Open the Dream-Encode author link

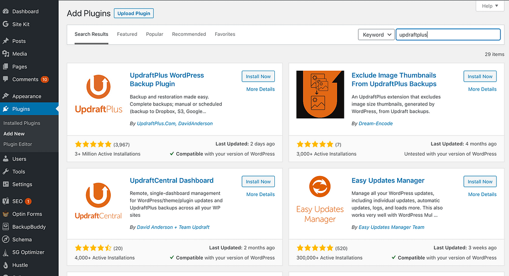click(376, 123)
